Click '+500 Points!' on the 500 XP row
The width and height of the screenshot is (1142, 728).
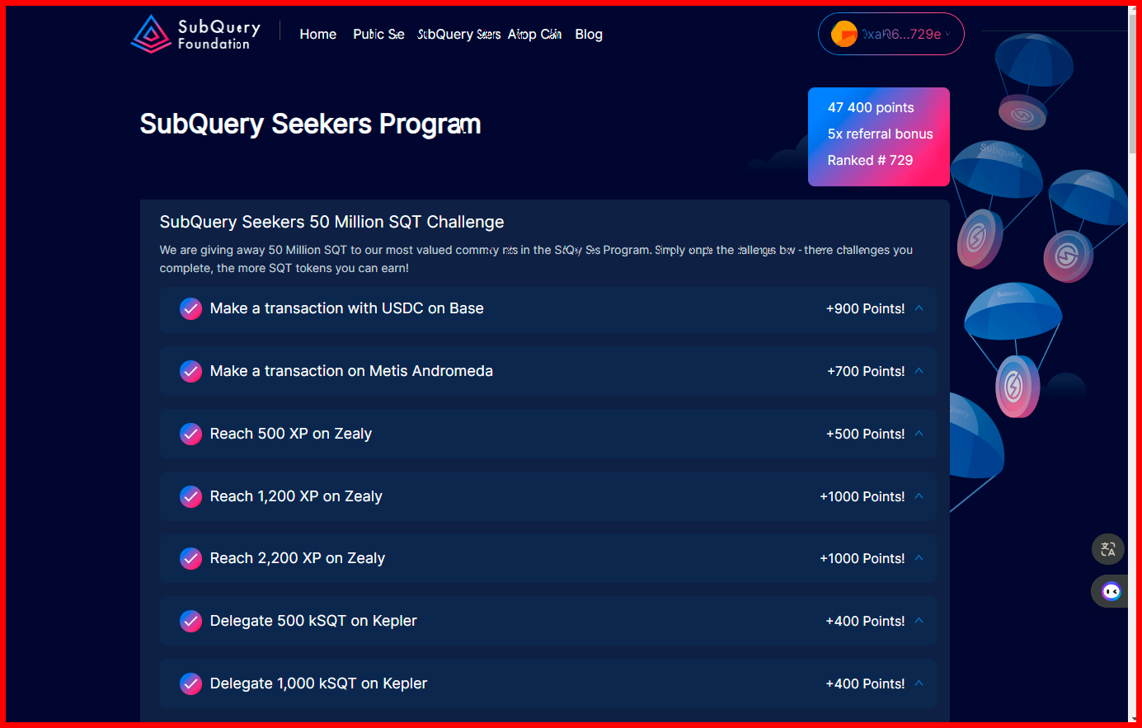tap(866, 434)
